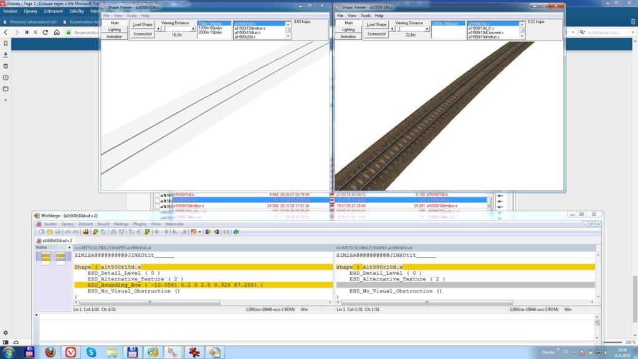Screen dimensions: 638x359
Task: Open Skype from the Windows taskbar
Action: 91,352
